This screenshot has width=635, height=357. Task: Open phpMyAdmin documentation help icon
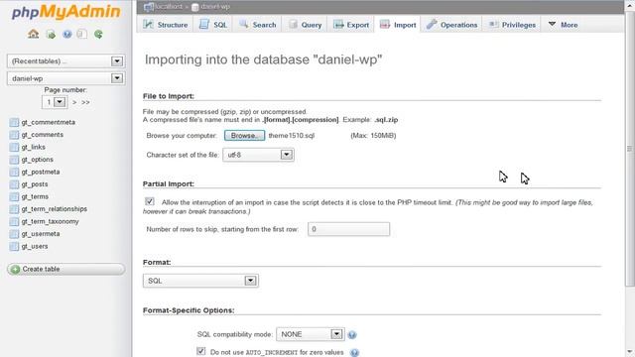(x=66, y=35)
